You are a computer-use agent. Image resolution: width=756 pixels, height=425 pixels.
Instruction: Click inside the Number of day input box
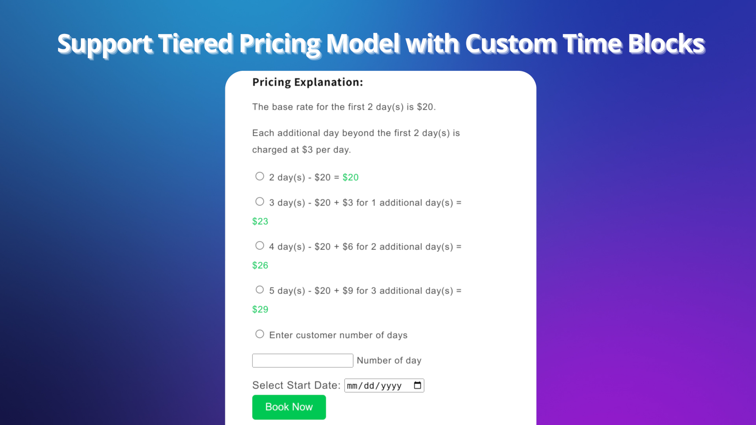[302, 360]
